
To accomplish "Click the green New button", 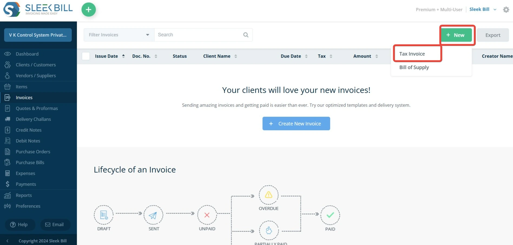I will pos(456,35).
